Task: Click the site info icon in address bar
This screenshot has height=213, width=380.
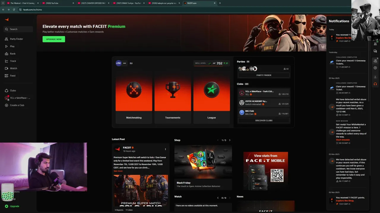Action: (20, 9)
